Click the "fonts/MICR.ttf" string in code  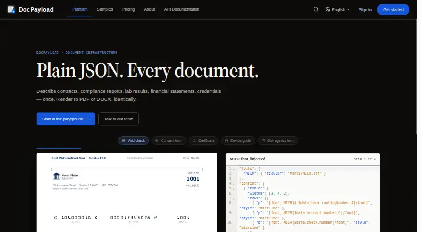pos(305,173)
